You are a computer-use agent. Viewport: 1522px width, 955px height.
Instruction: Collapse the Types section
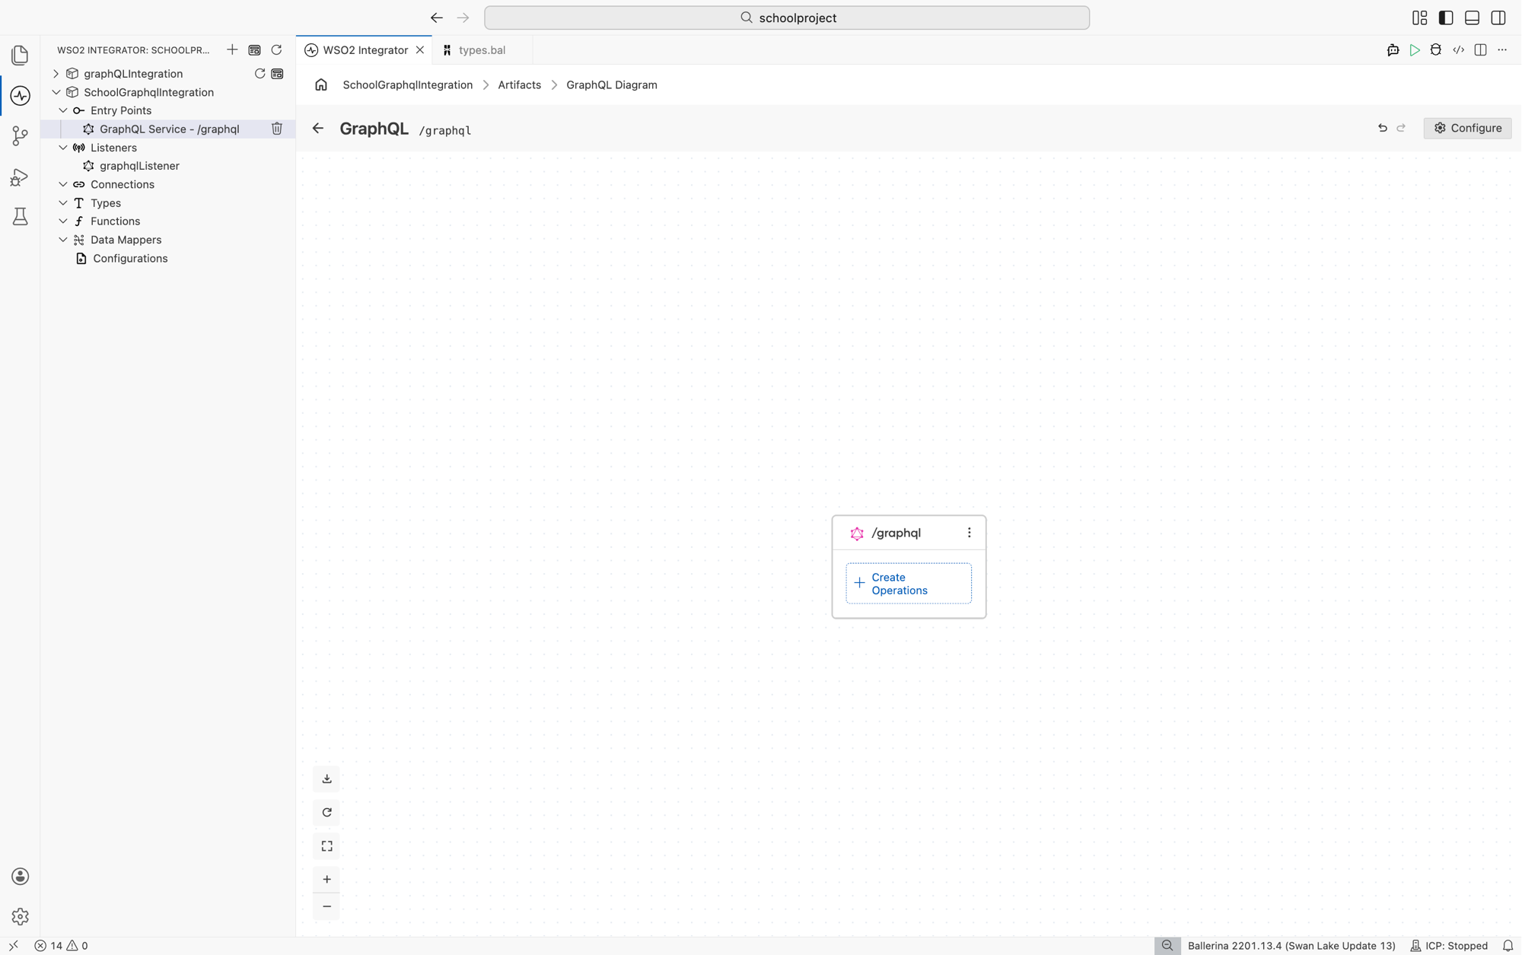(x=63, y=203)
